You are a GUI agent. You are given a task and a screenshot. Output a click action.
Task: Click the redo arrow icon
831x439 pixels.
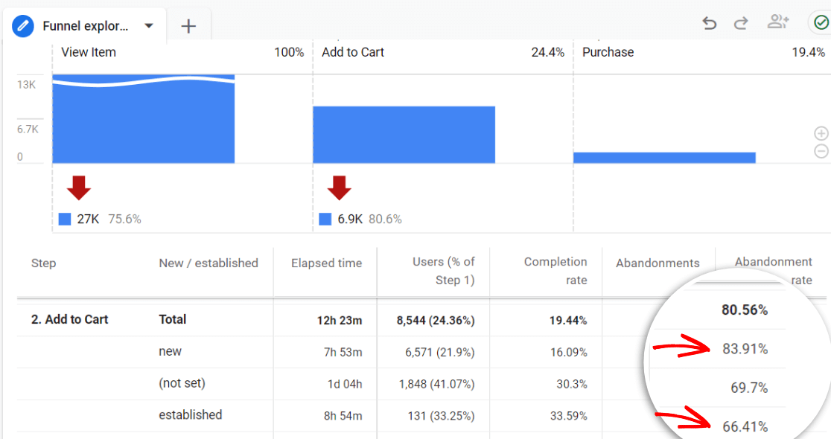point(741,23)
